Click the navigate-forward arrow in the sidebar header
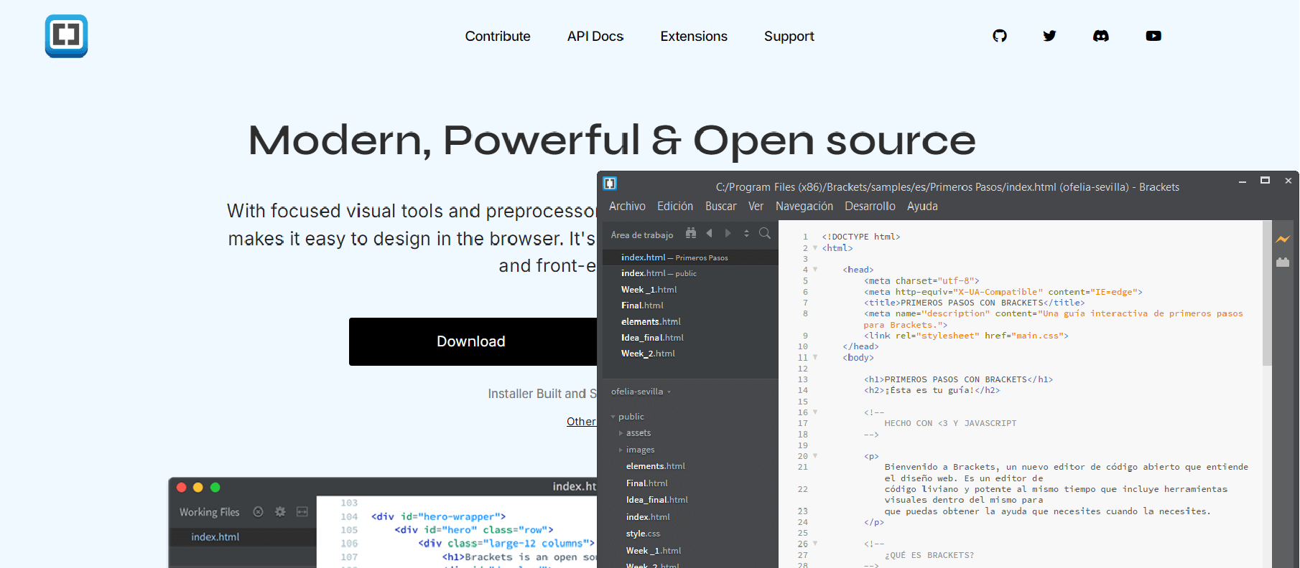 click(x=728, y=233)
